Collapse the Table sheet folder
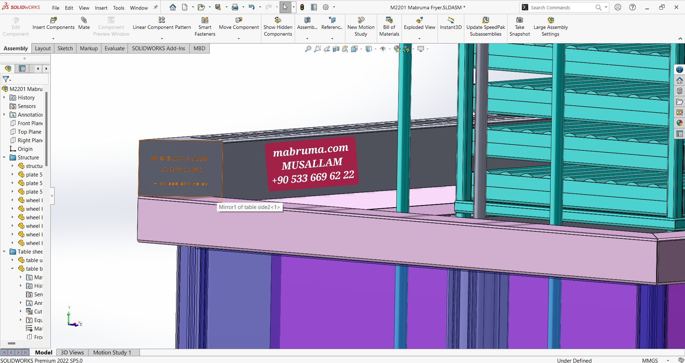Screen dimensions: 685x363 (4, 251)
